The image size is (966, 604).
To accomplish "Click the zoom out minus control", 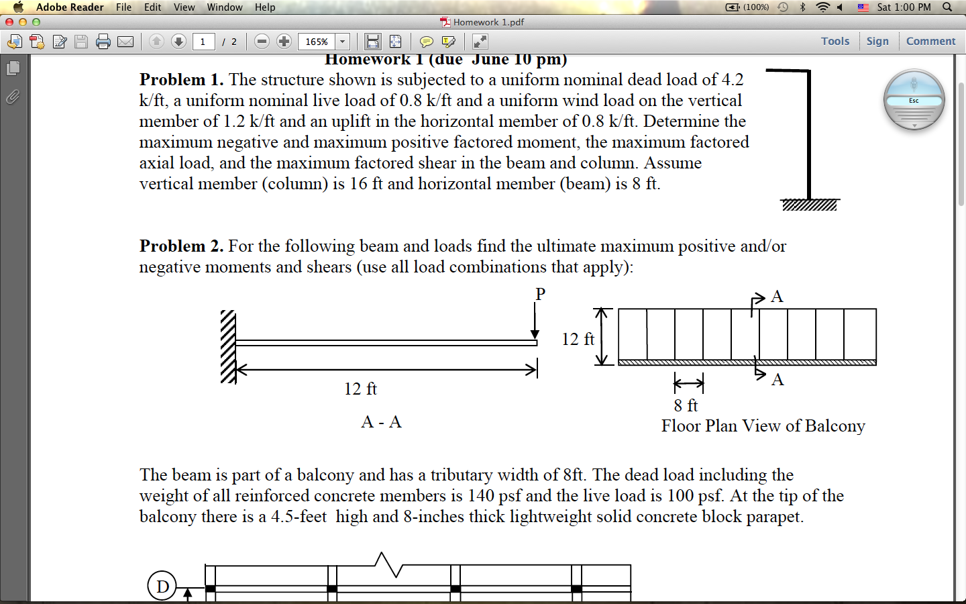I will point(261,41).
